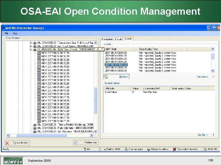This screenshot has width=221, height=165.
Task: Open the Help menu
Action: point(15,33)
